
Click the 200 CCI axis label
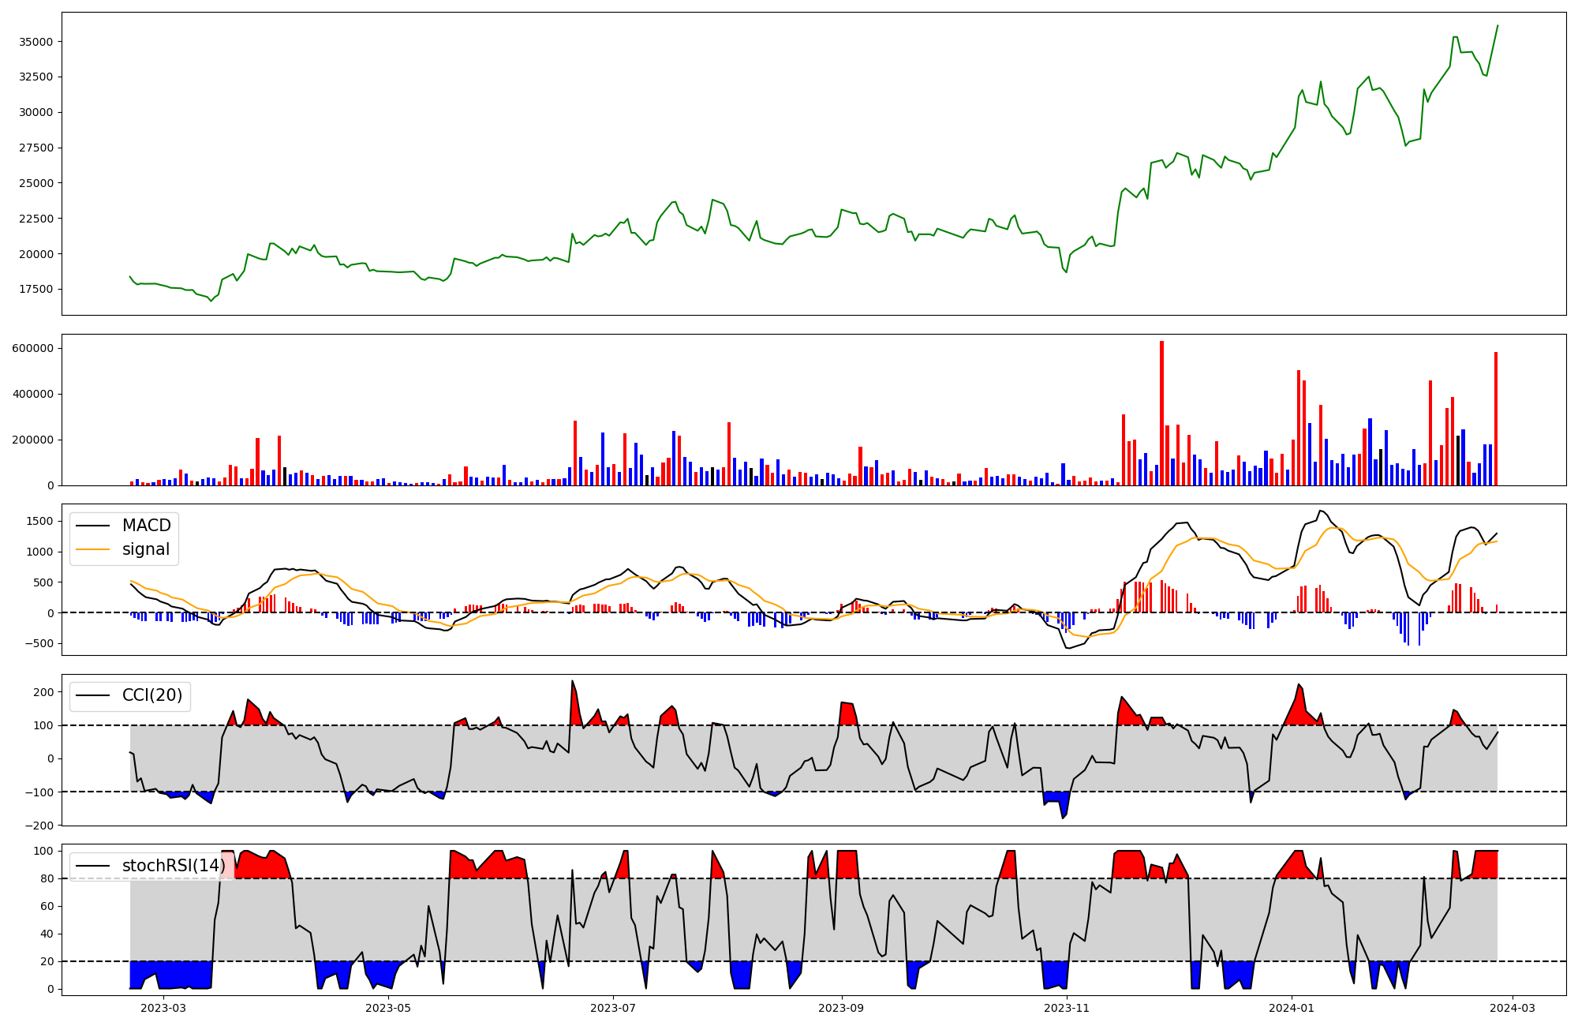click(x=44, y=692)
